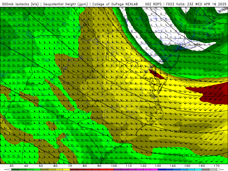Click the 80 knot legend label
The height and width of the screenshot is (171, 228).
pyautogui.click(x=85, y=166)
